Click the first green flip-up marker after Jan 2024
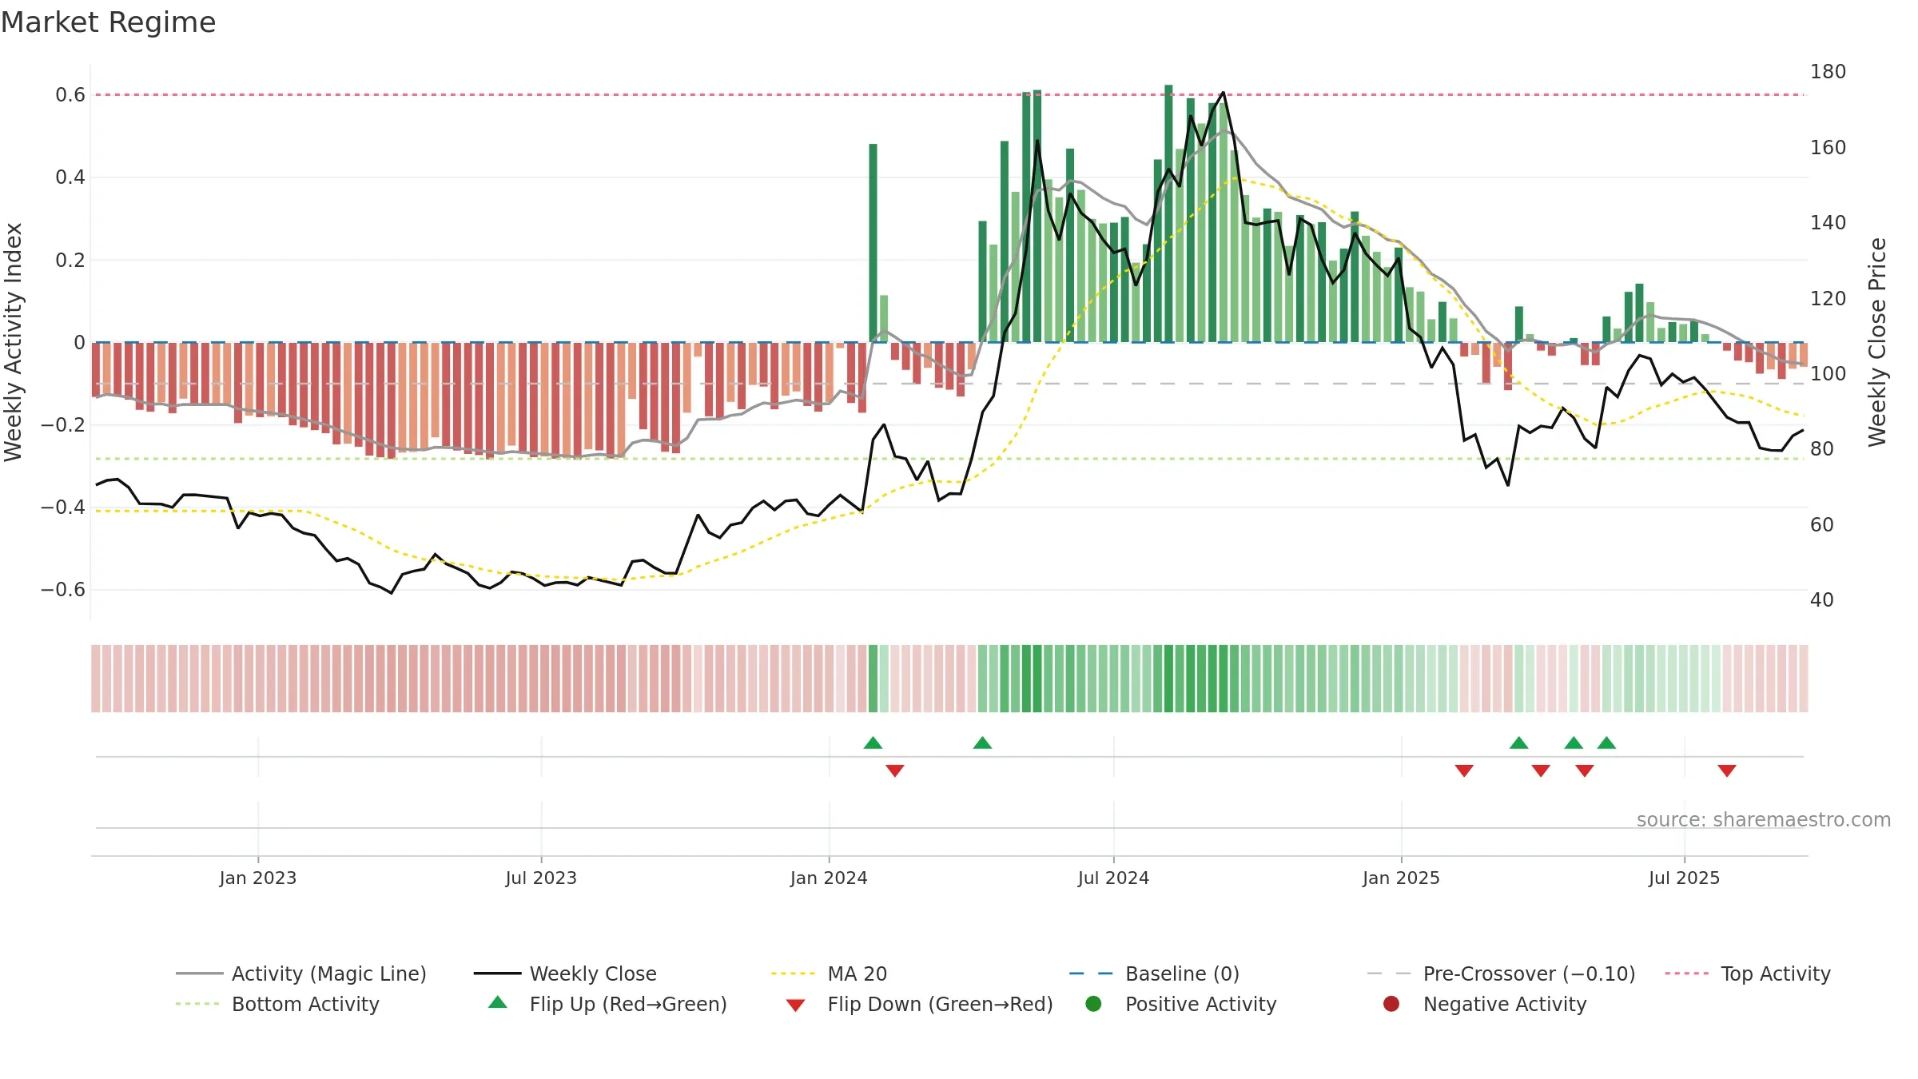 (x=873, y=743)
